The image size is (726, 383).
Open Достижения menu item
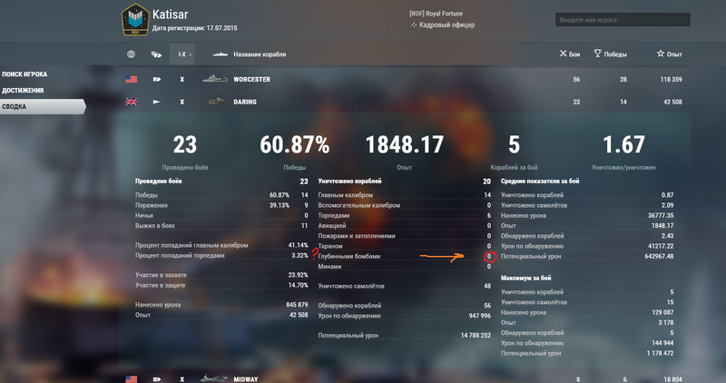(23, 91)
